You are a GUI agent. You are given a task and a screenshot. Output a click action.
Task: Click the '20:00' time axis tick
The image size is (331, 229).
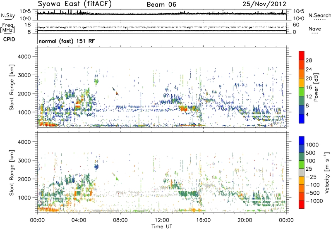click(x=245, y=220)
